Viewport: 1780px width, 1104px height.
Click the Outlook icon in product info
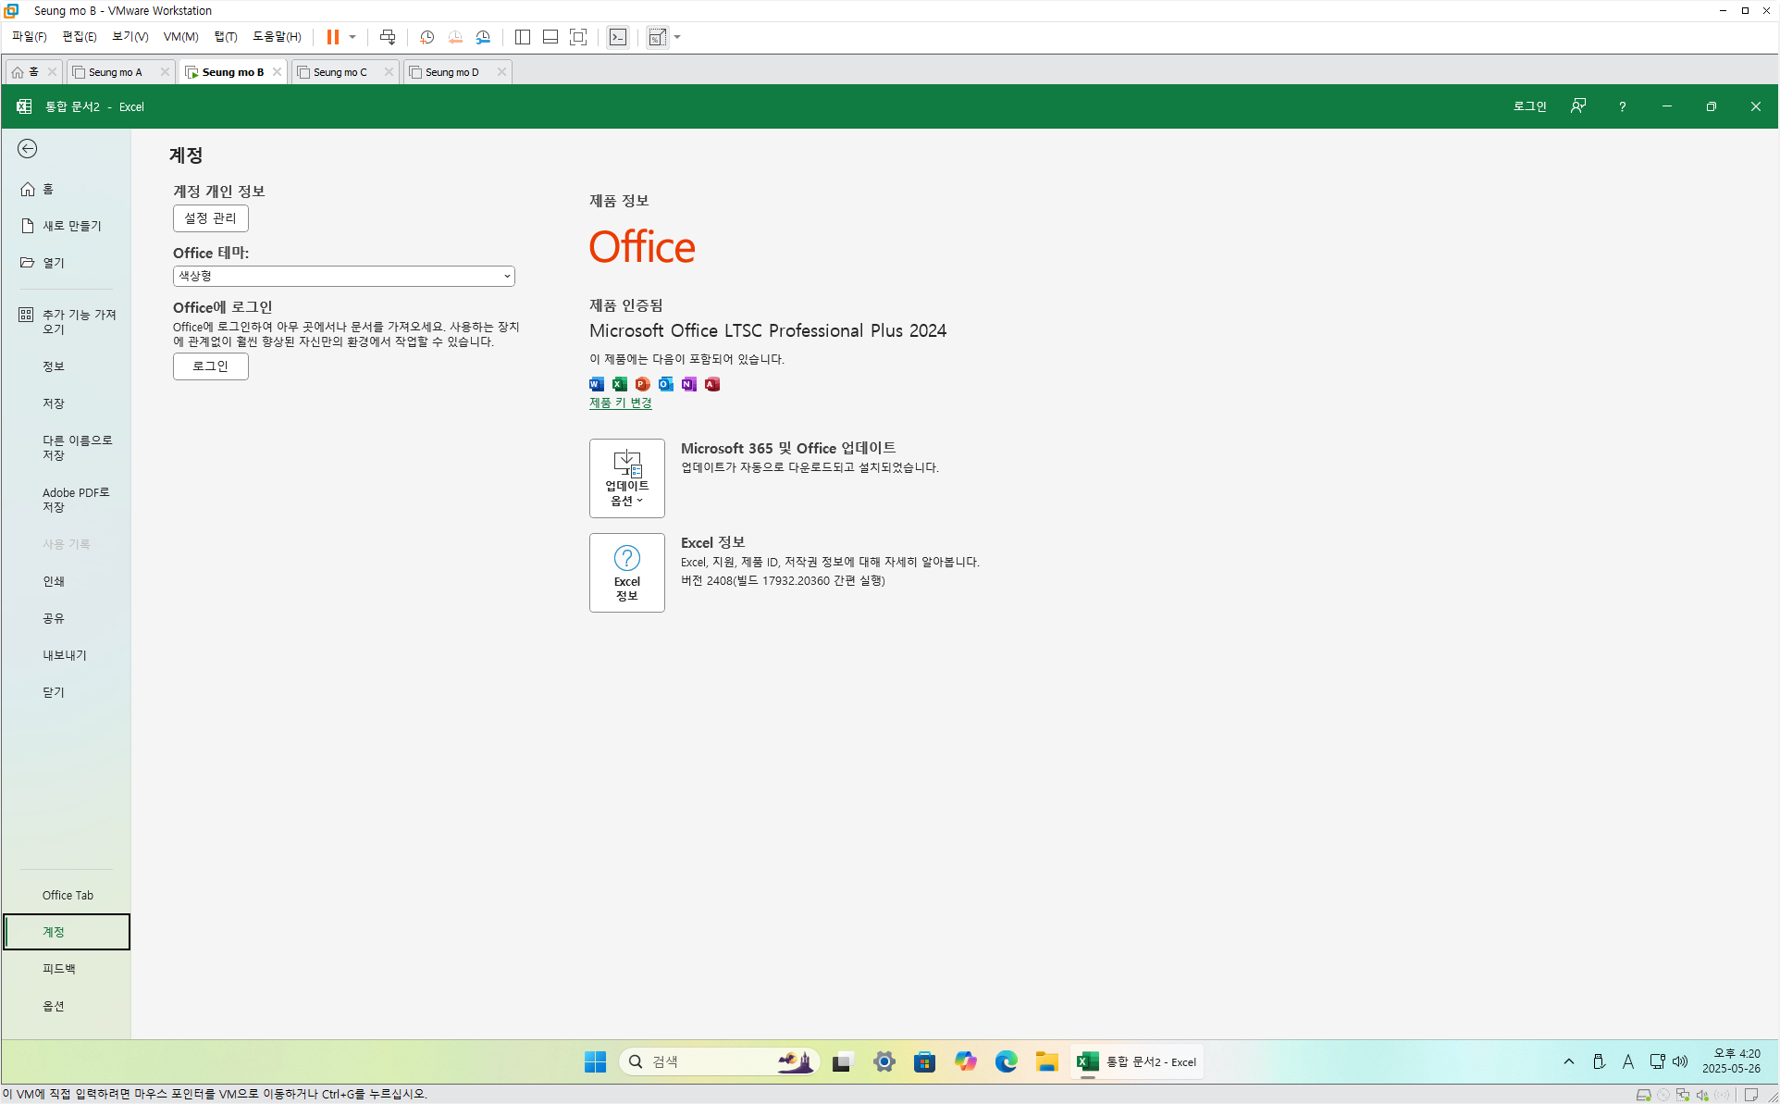pyautogui.click(x=666, y=384)
